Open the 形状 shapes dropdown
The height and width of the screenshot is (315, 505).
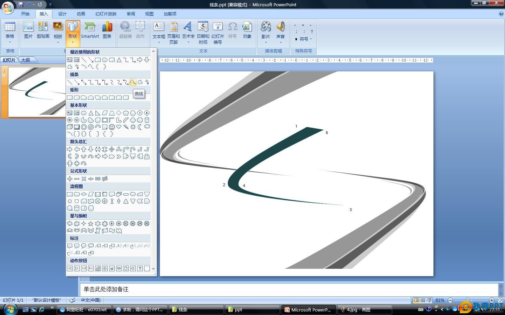point(73,33)
